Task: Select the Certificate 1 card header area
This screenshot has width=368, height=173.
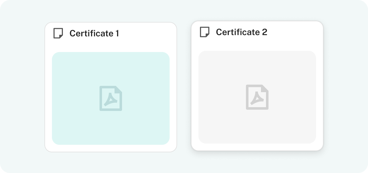Action: [111, 33]
